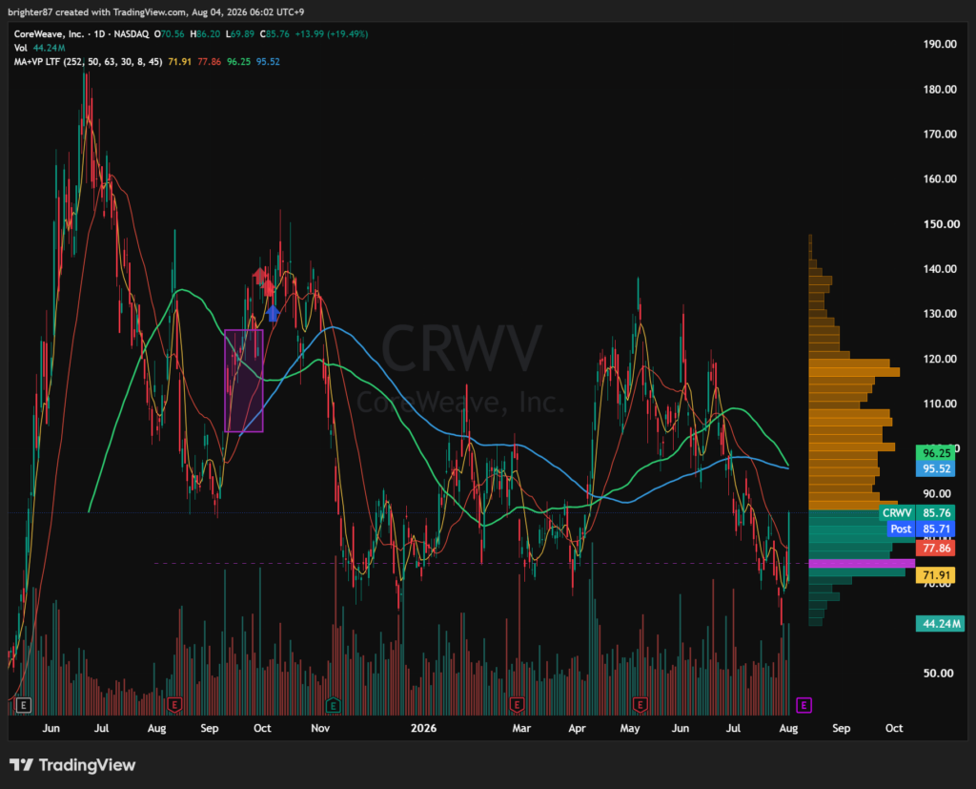The width and height of the screenshot is (976, 789).
Task: Click the CRWV 85.76 last price label
Action: tap(917, 513)
